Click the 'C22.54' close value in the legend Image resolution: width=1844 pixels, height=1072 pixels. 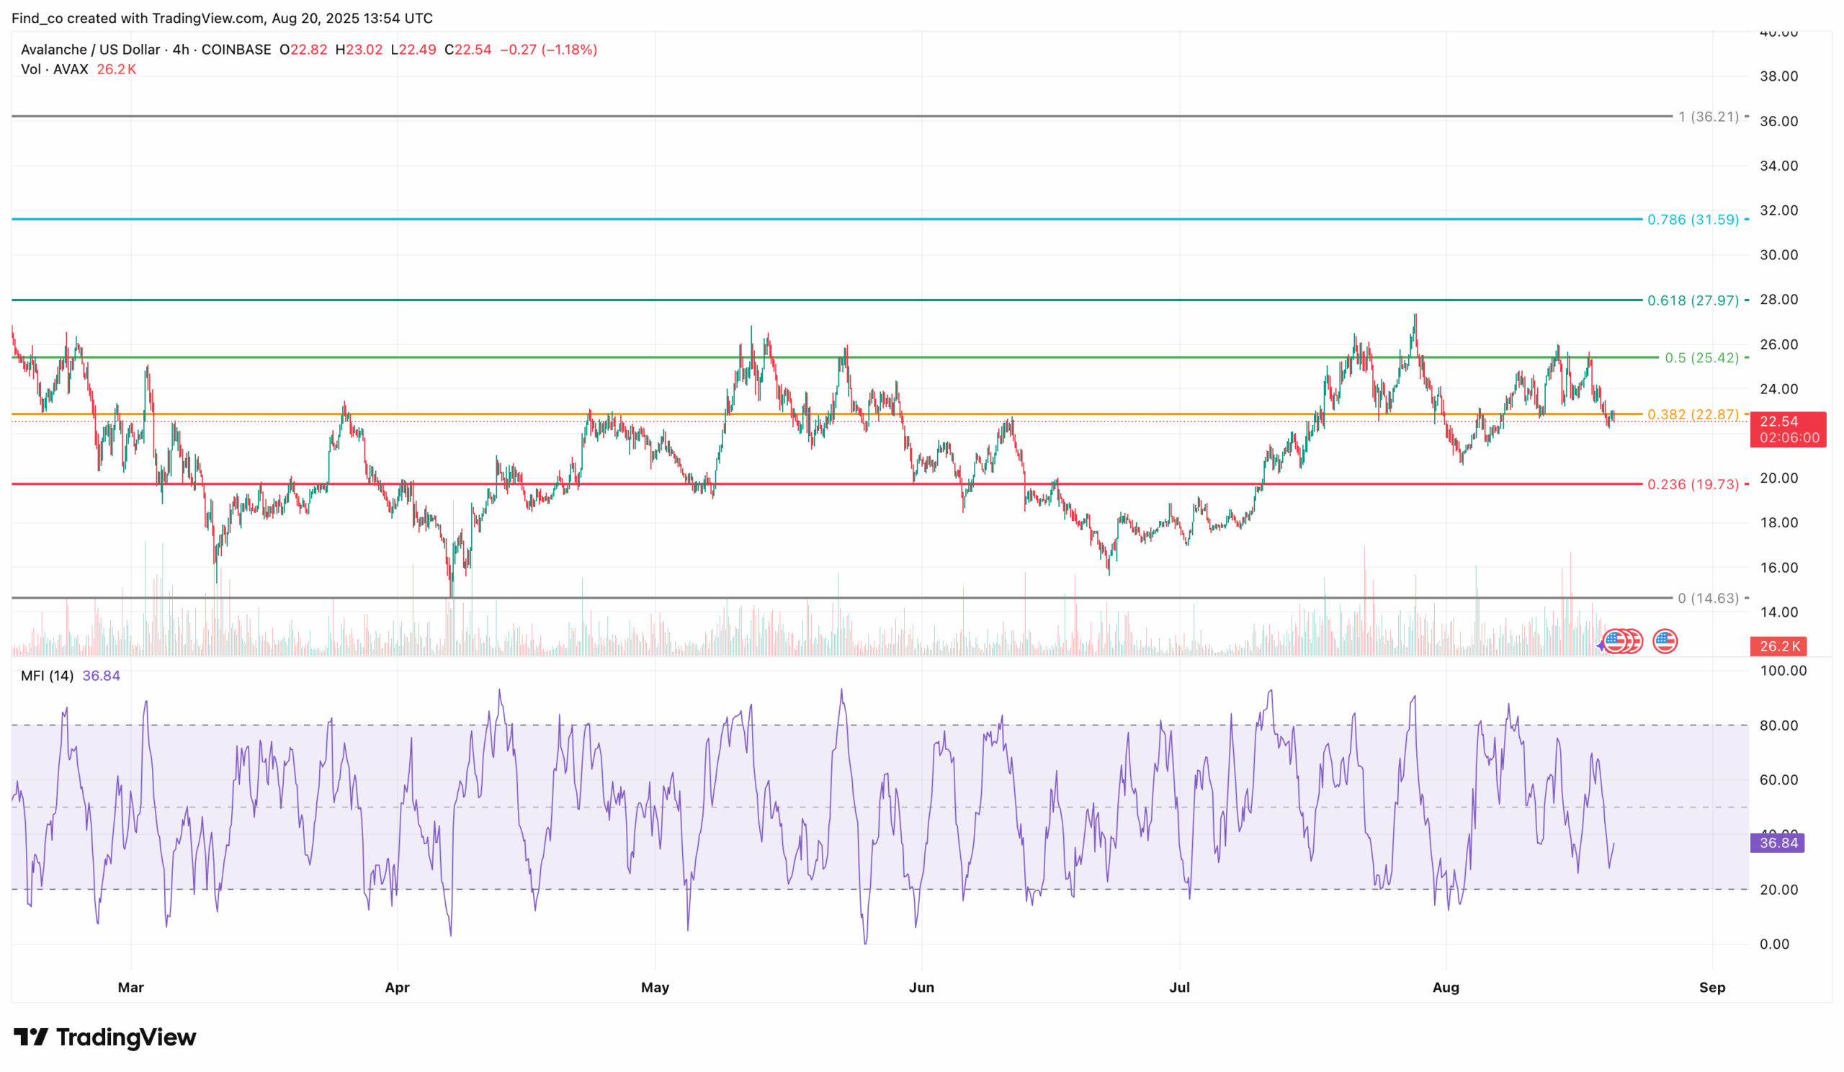467,50
